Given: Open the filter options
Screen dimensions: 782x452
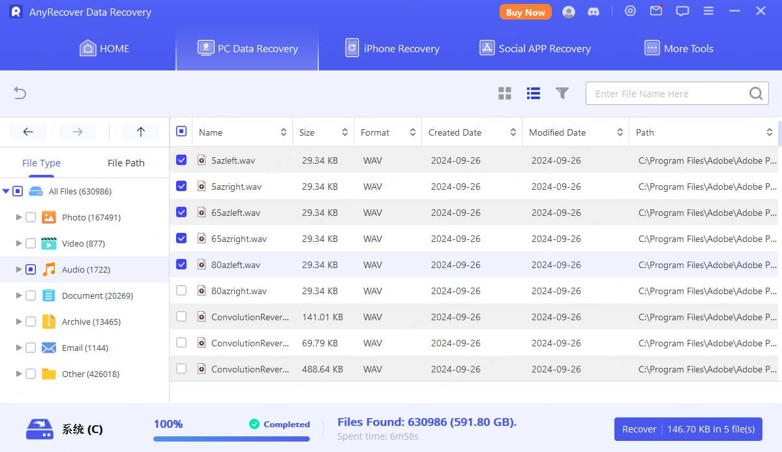Looking at the screenshot, I should (x=562, y=93).
